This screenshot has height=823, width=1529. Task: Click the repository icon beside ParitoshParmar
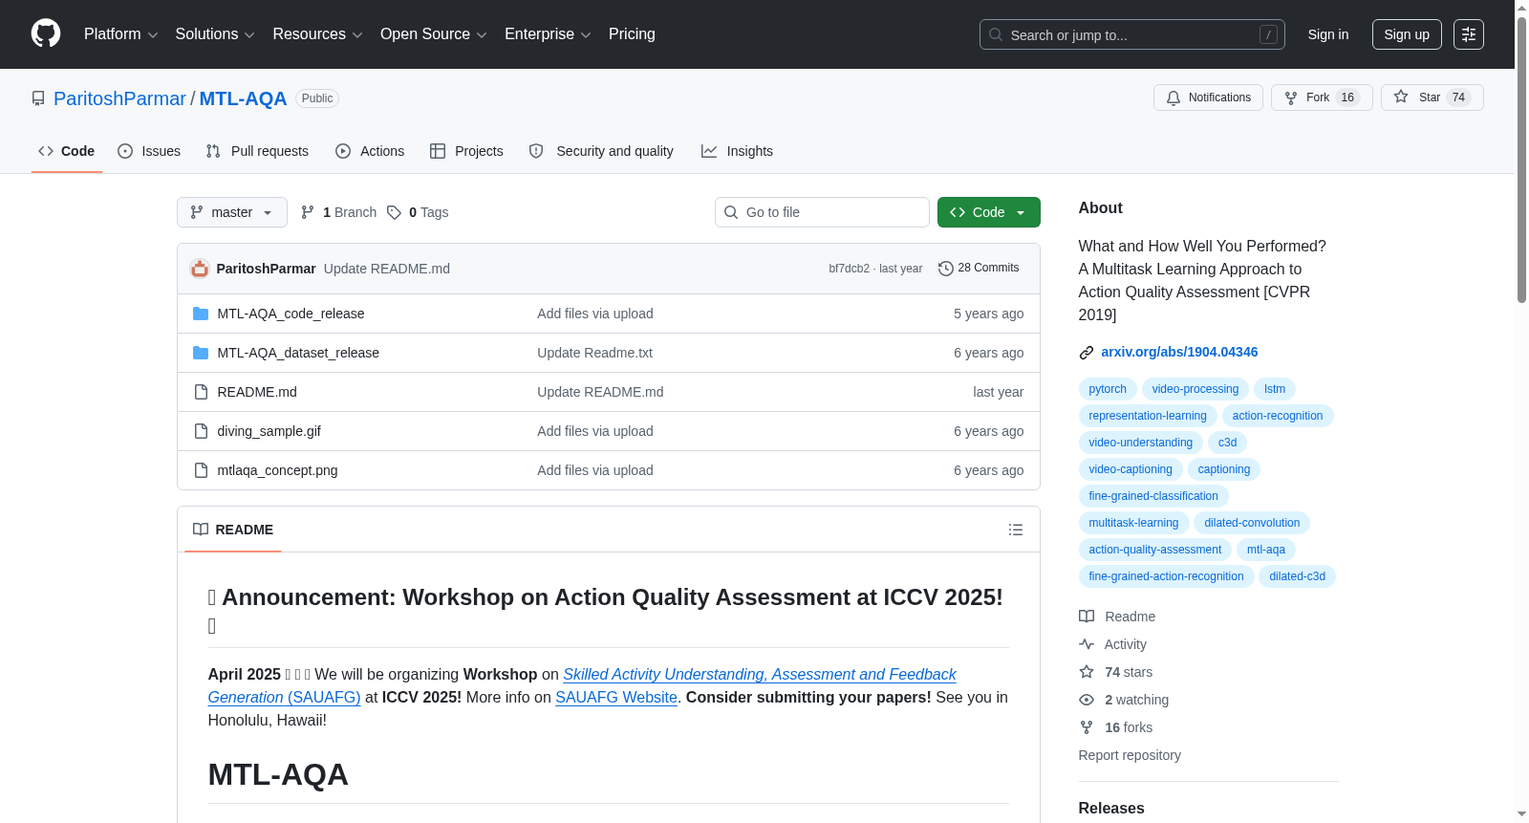pyautogui.click(x=38, y=98)
